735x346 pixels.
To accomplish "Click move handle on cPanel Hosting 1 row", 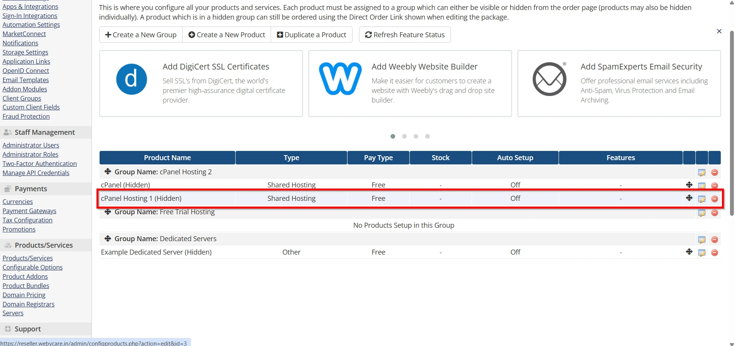I will 689,198.
